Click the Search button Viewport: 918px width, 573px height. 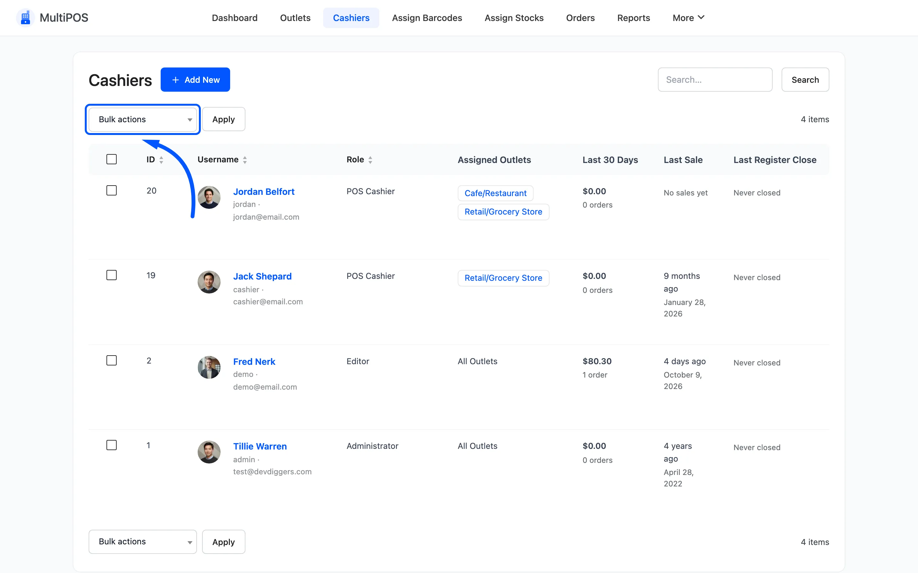(x=805, y=80)
